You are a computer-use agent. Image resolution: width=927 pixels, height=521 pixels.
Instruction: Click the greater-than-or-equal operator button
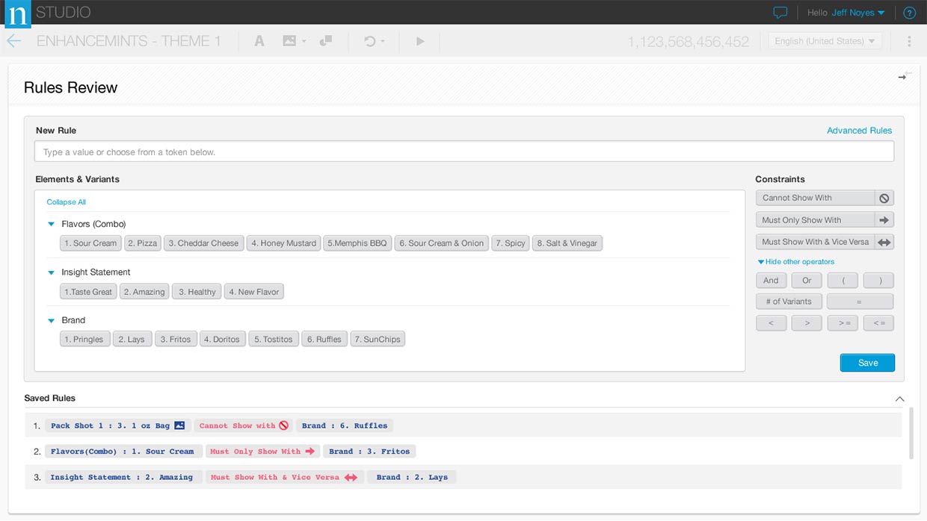coord(843,323)
